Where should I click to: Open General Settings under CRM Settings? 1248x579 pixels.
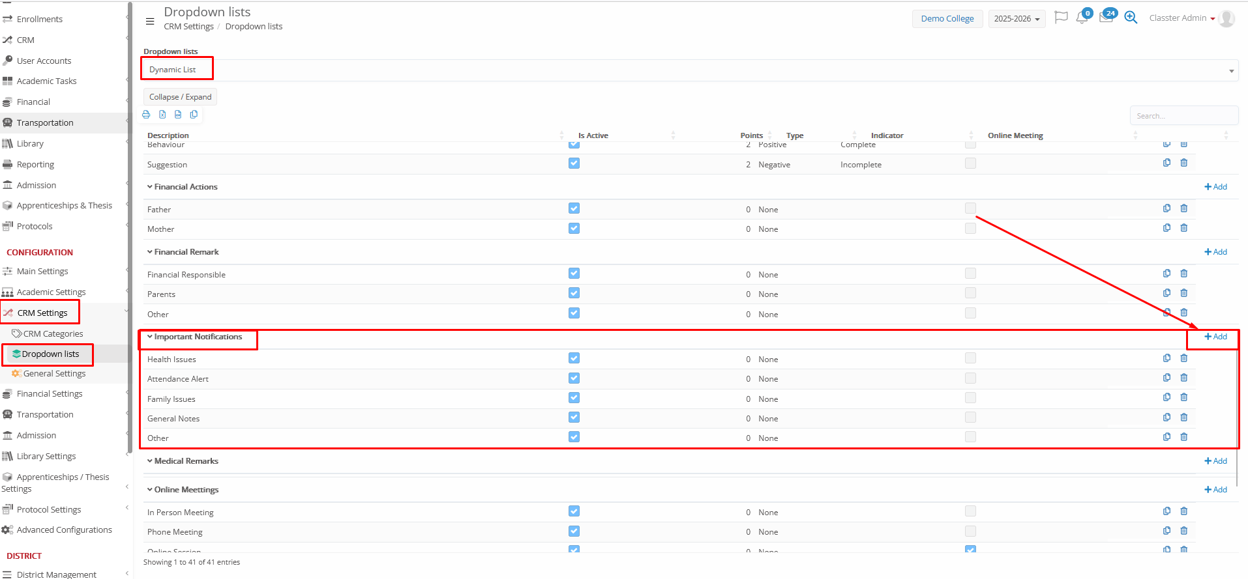54,374
